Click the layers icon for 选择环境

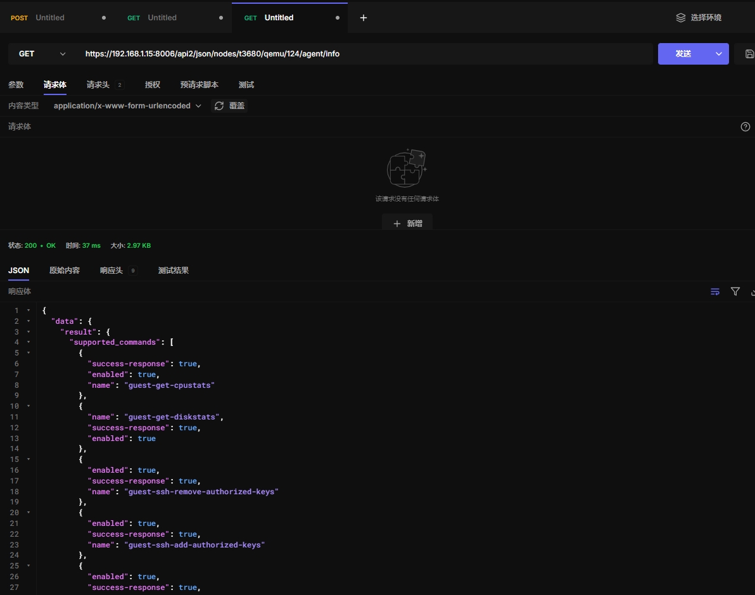(681, 18)
